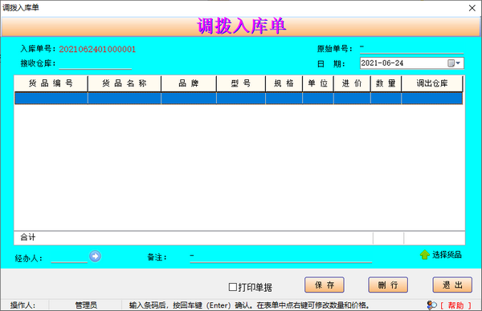Tick the 打印单据 checkbox

233,287
